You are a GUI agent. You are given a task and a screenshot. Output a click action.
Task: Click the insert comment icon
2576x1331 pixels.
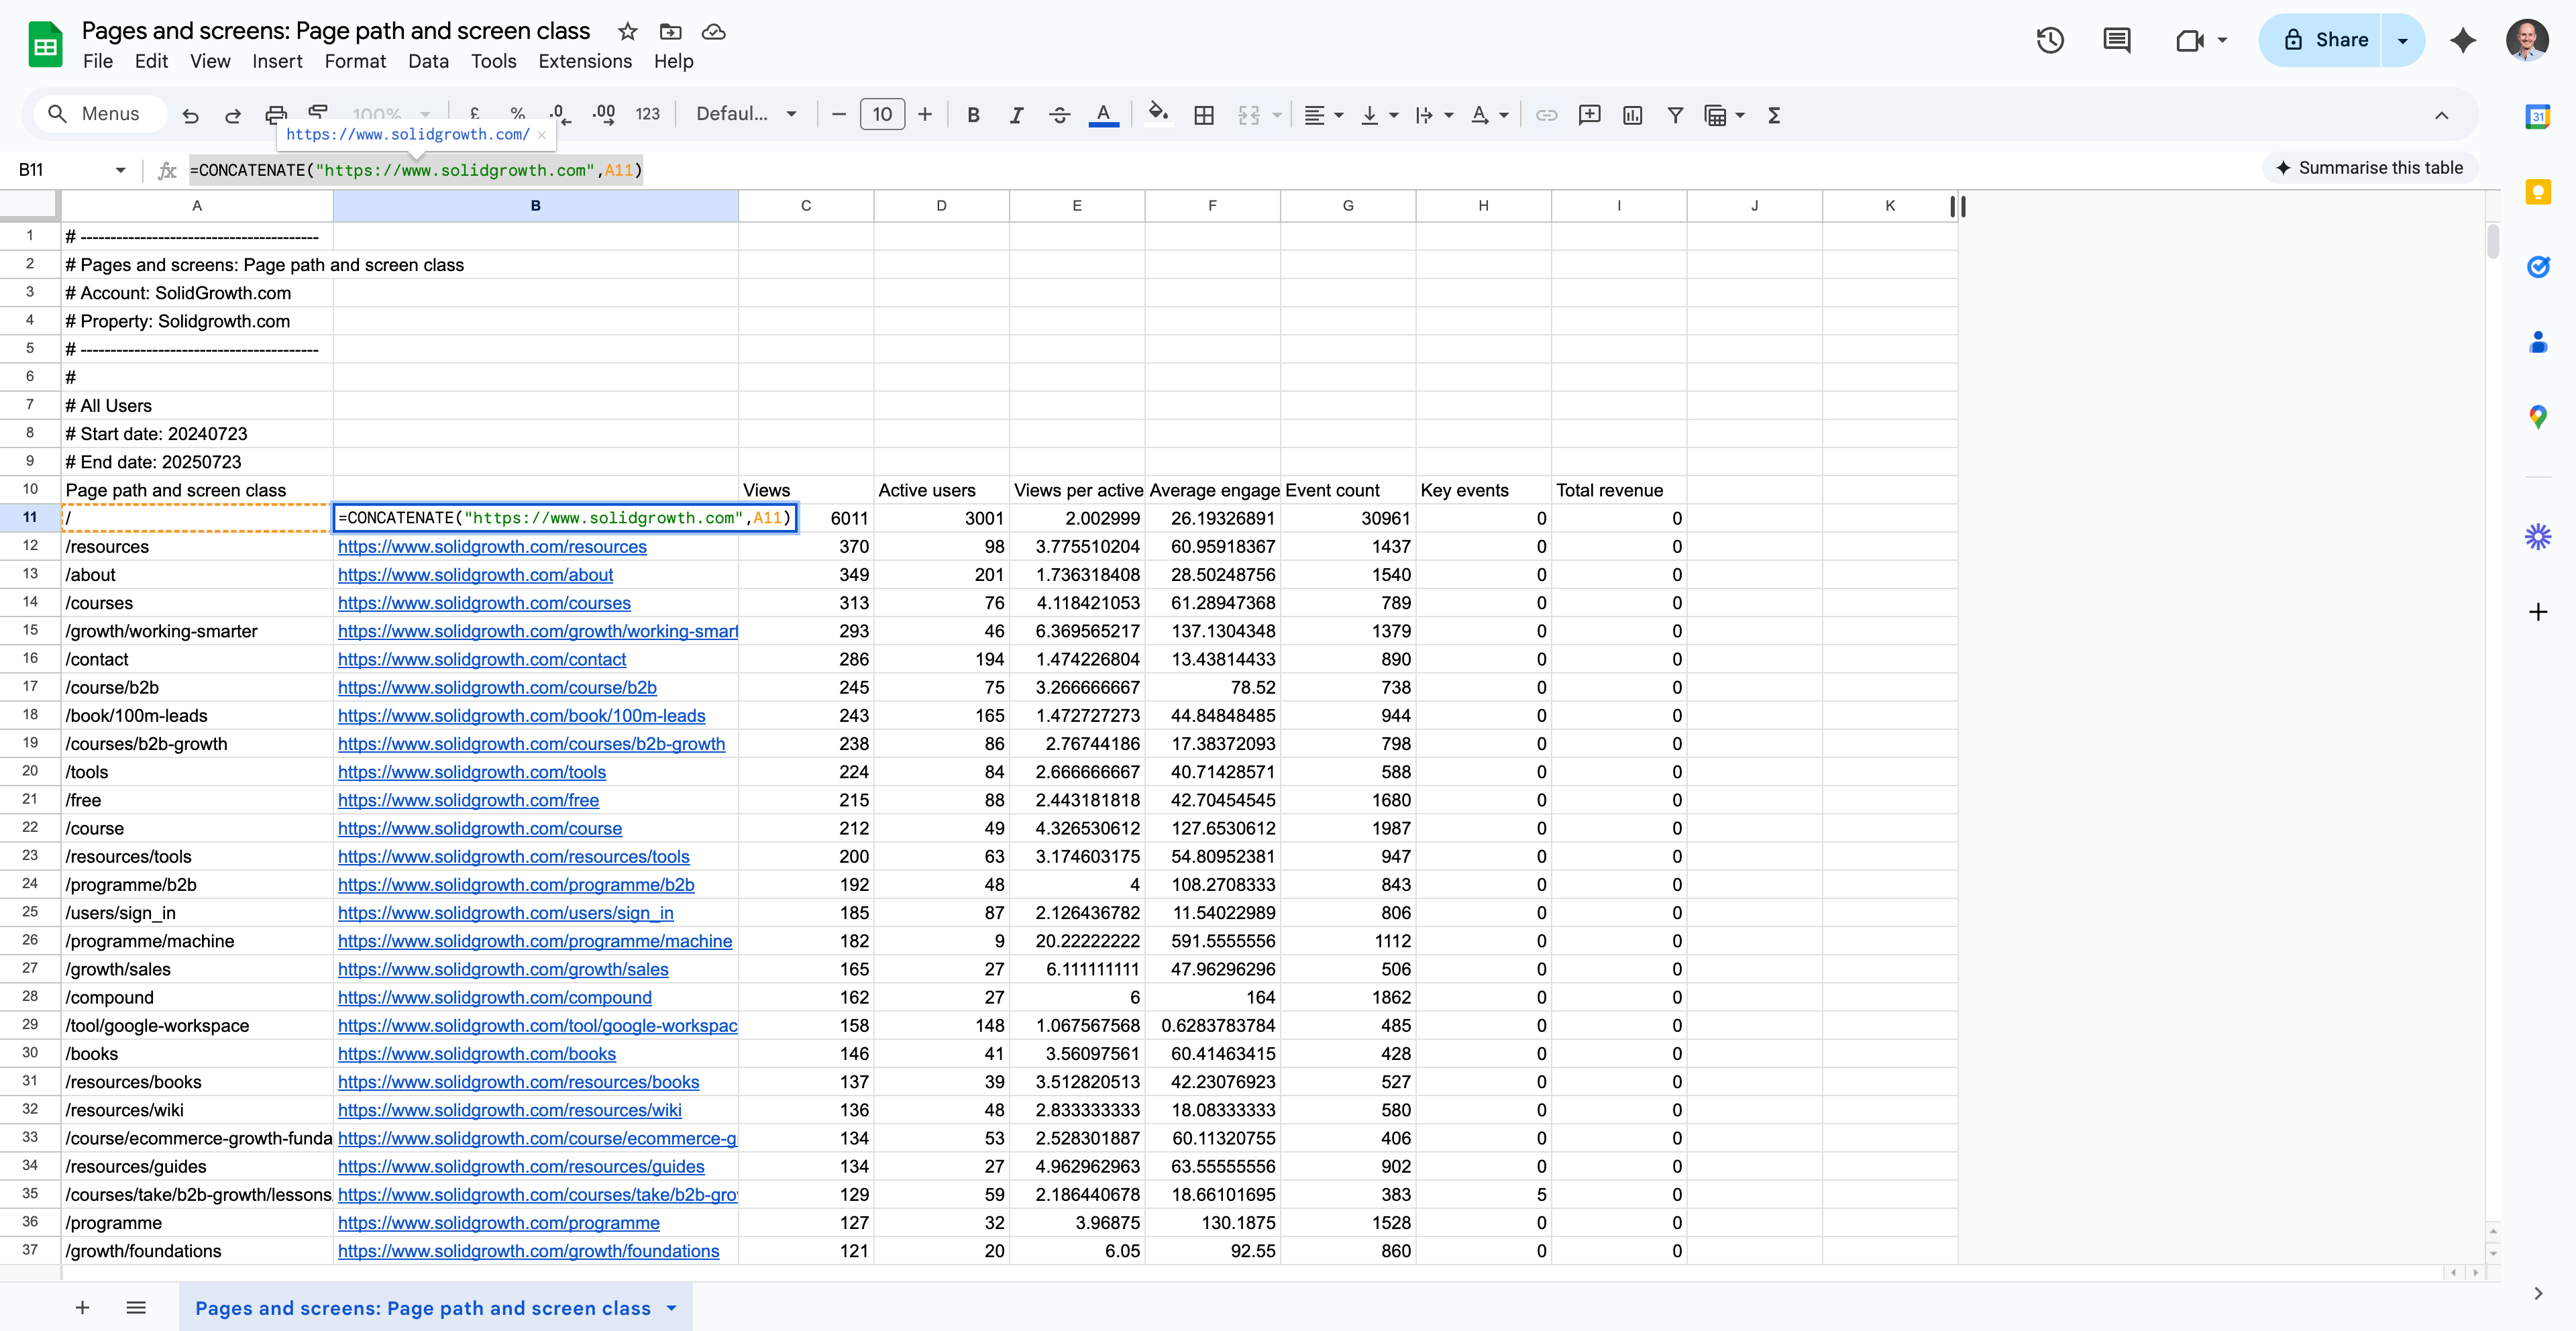pos(1589,115)
